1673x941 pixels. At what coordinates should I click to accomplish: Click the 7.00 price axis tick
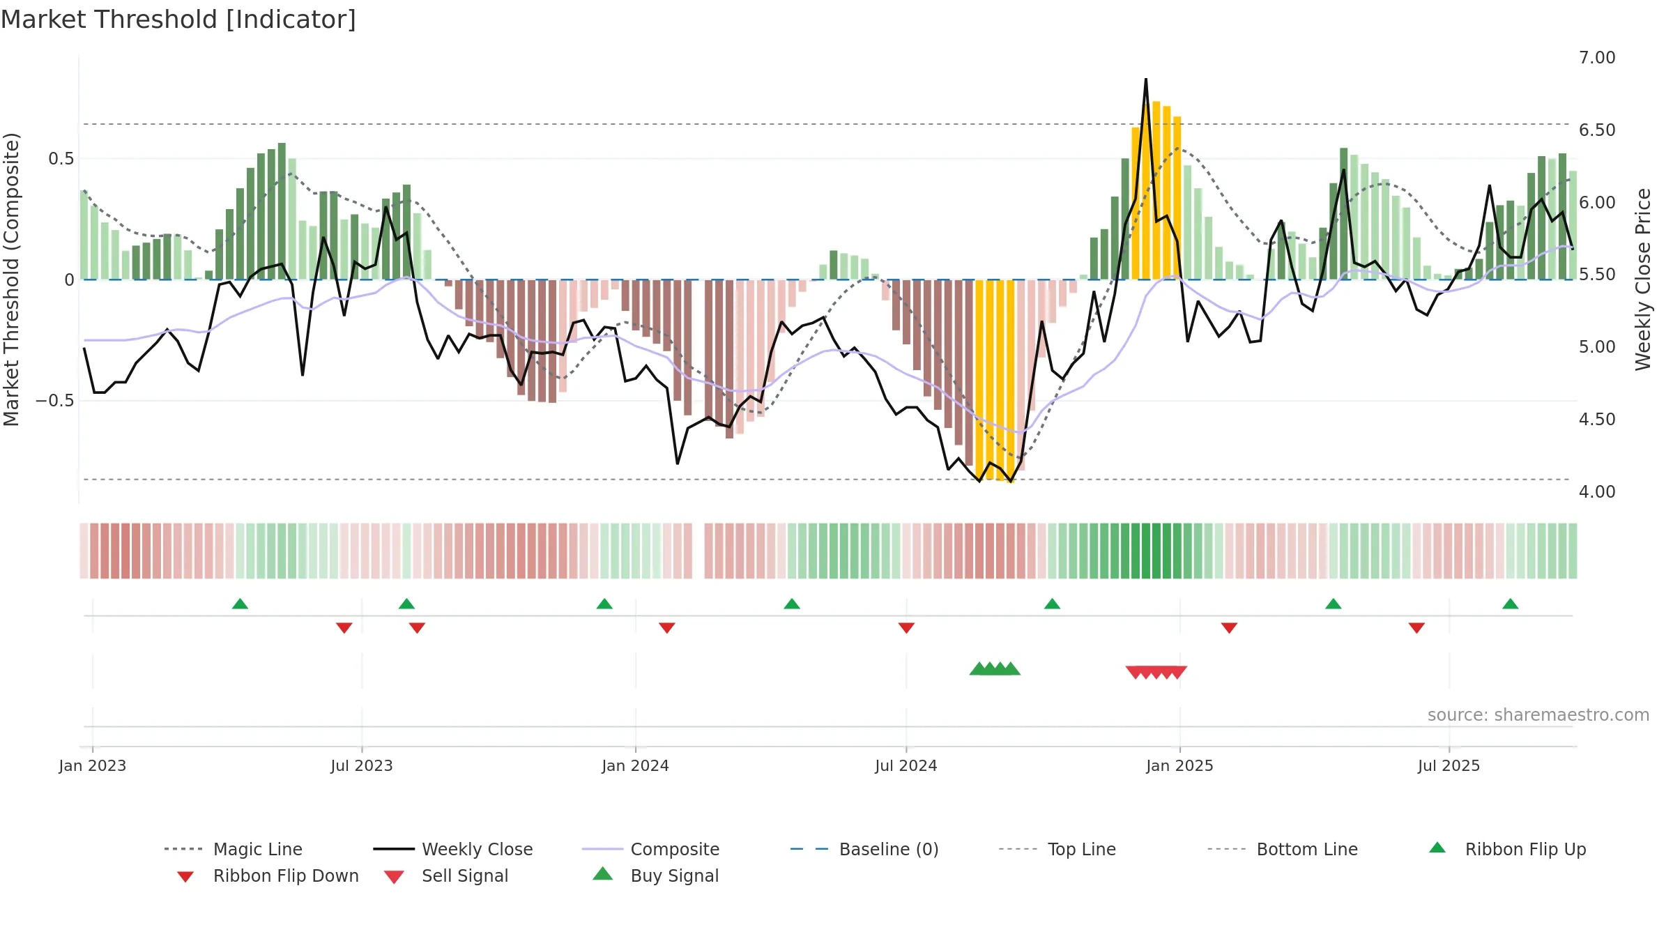click(1597, 58)
